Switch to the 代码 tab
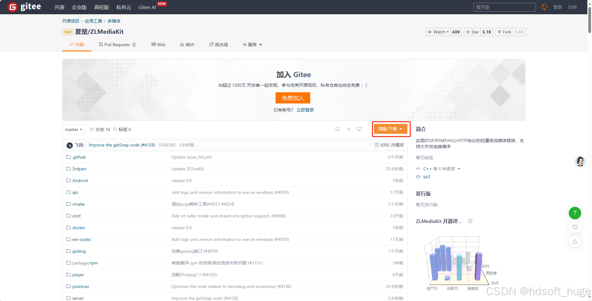 pyautogui.click(x=77, y=45)
